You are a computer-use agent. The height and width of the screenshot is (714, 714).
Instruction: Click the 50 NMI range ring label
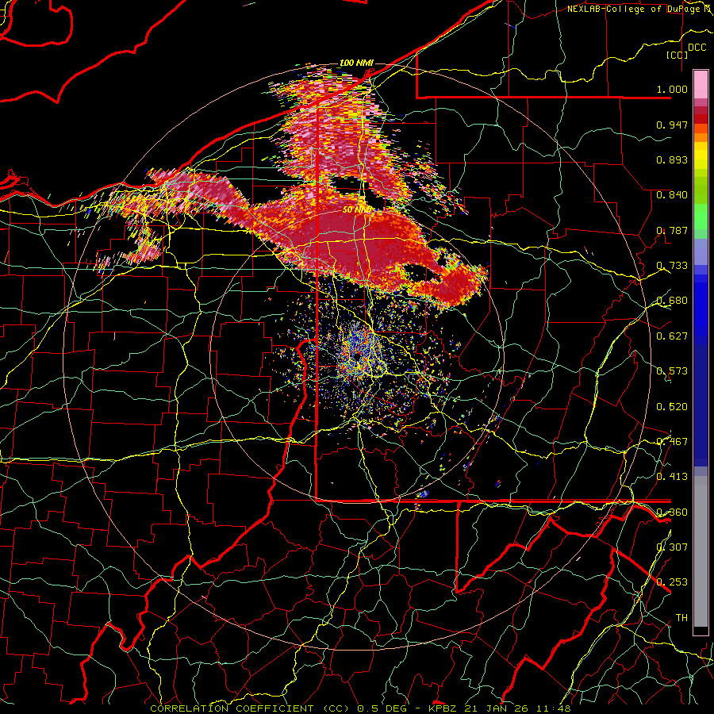tap(357, 210)
